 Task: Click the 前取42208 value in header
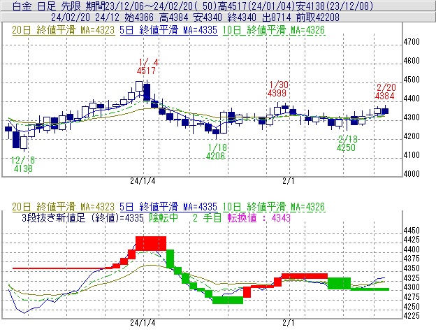point(318,17)
